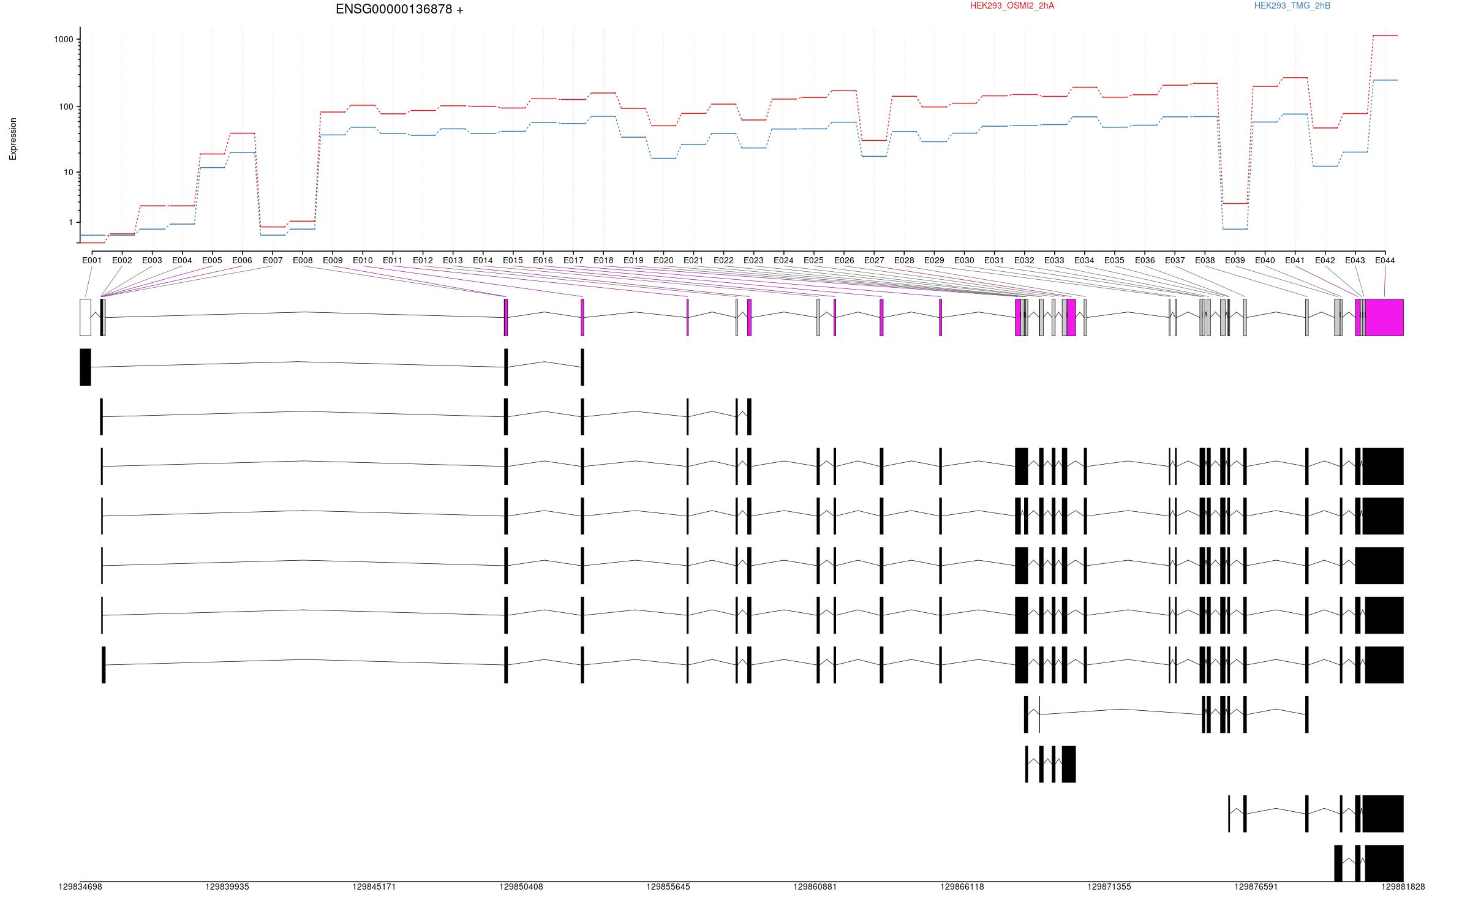Click exon label E021
Screen dimensions: 1470x900
pyautogui.click(x=693, y=260)
